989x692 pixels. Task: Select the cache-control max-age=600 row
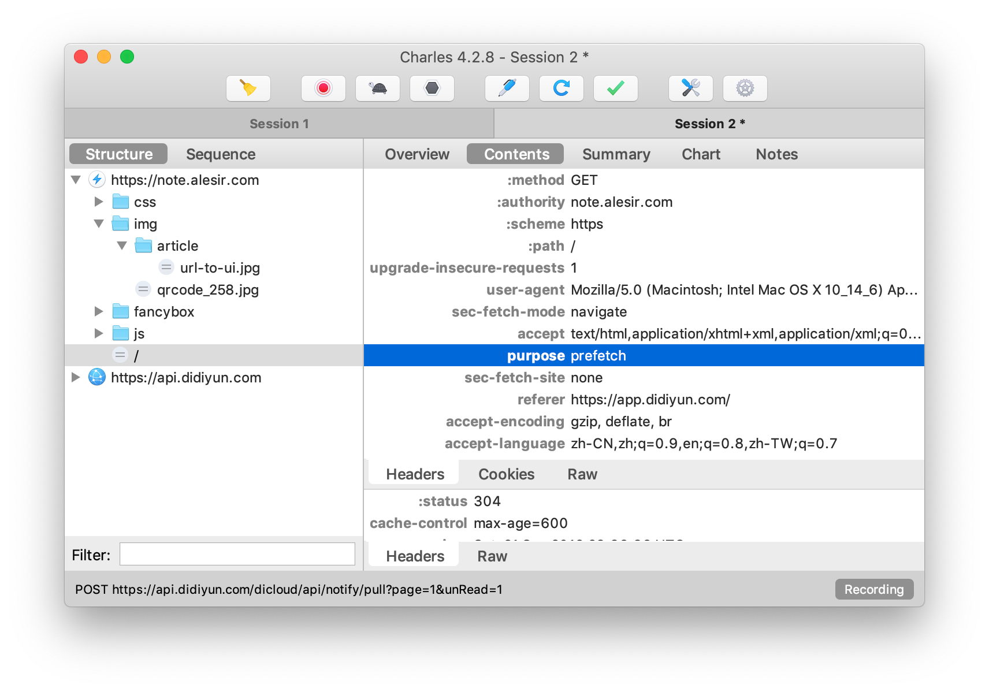coord(644,523)
